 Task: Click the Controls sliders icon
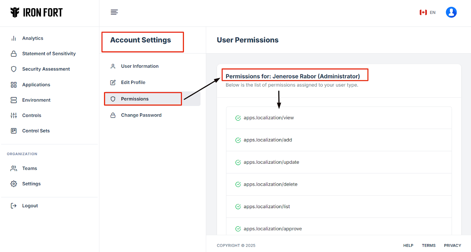coord(14,115)
